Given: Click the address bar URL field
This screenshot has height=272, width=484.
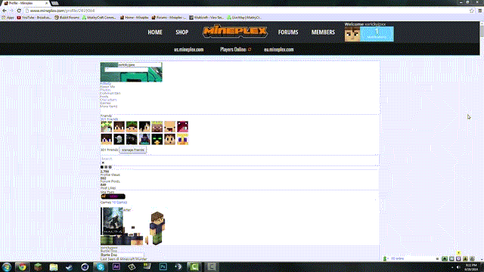Looking at the screenshot, I should pyautogui.click(x=247, y=11).
